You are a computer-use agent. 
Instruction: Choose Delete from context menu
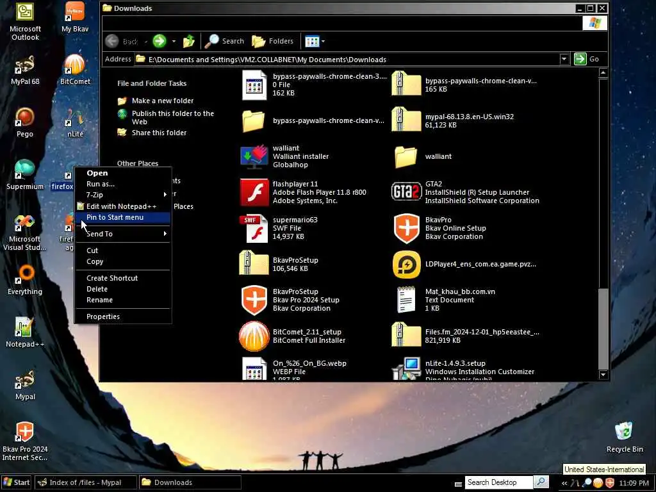123,289
